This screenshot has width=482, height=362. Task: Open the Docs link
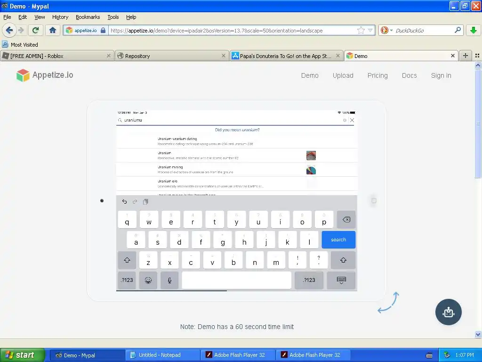click(409, 75)
